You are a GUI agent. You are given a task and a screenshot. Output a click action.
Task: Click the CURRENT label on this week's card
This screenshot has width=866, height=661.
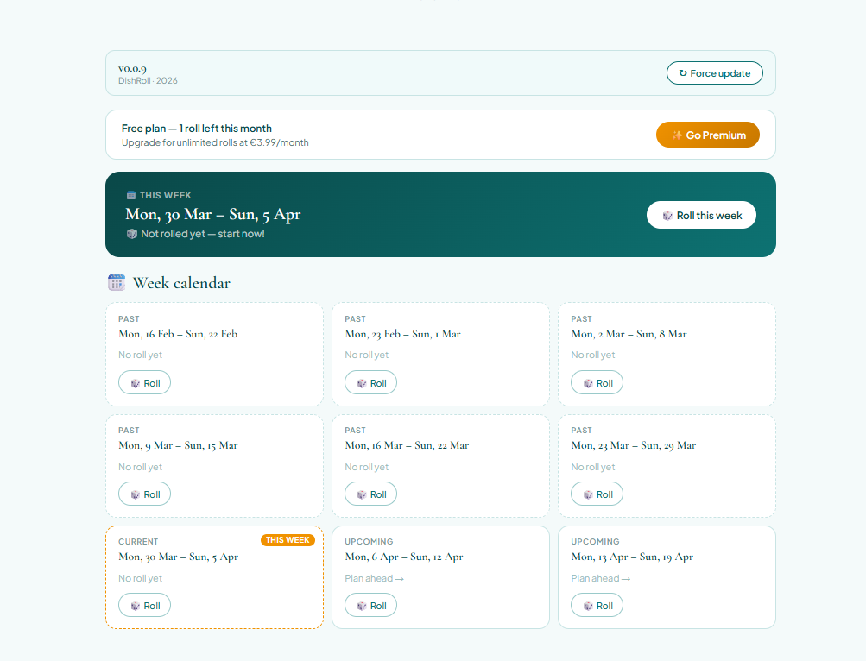tap(138, 542)
